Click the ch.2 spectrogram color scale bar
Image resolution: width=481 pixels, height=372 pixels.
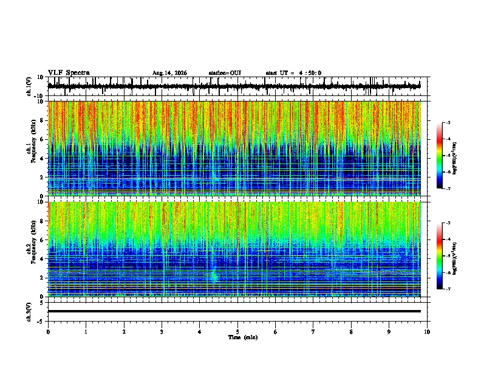[440, 256]
